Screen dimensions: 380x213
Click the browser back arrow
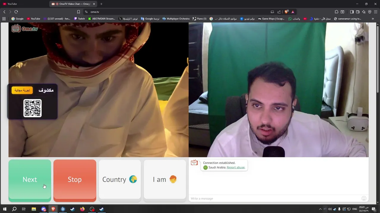4,12
